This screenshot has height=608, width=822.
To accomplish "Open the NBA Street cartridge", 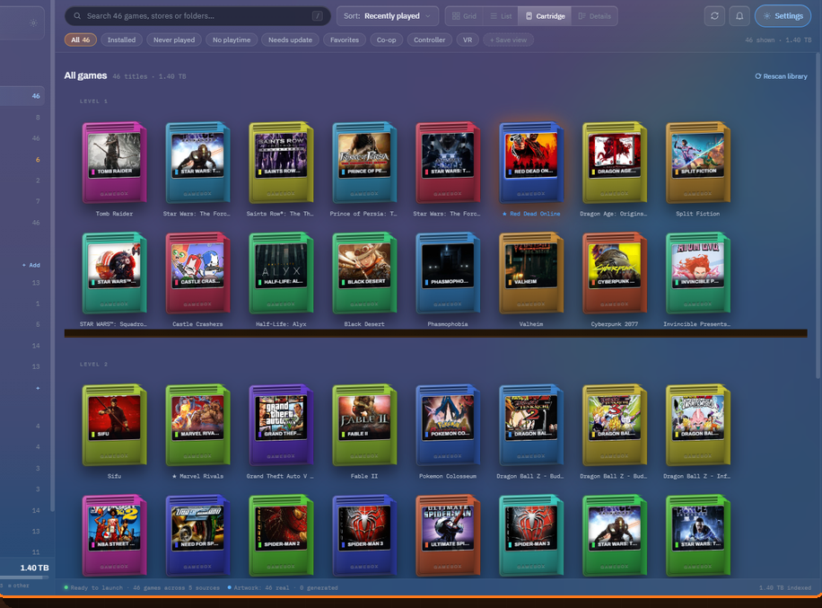I will point(114,535).
